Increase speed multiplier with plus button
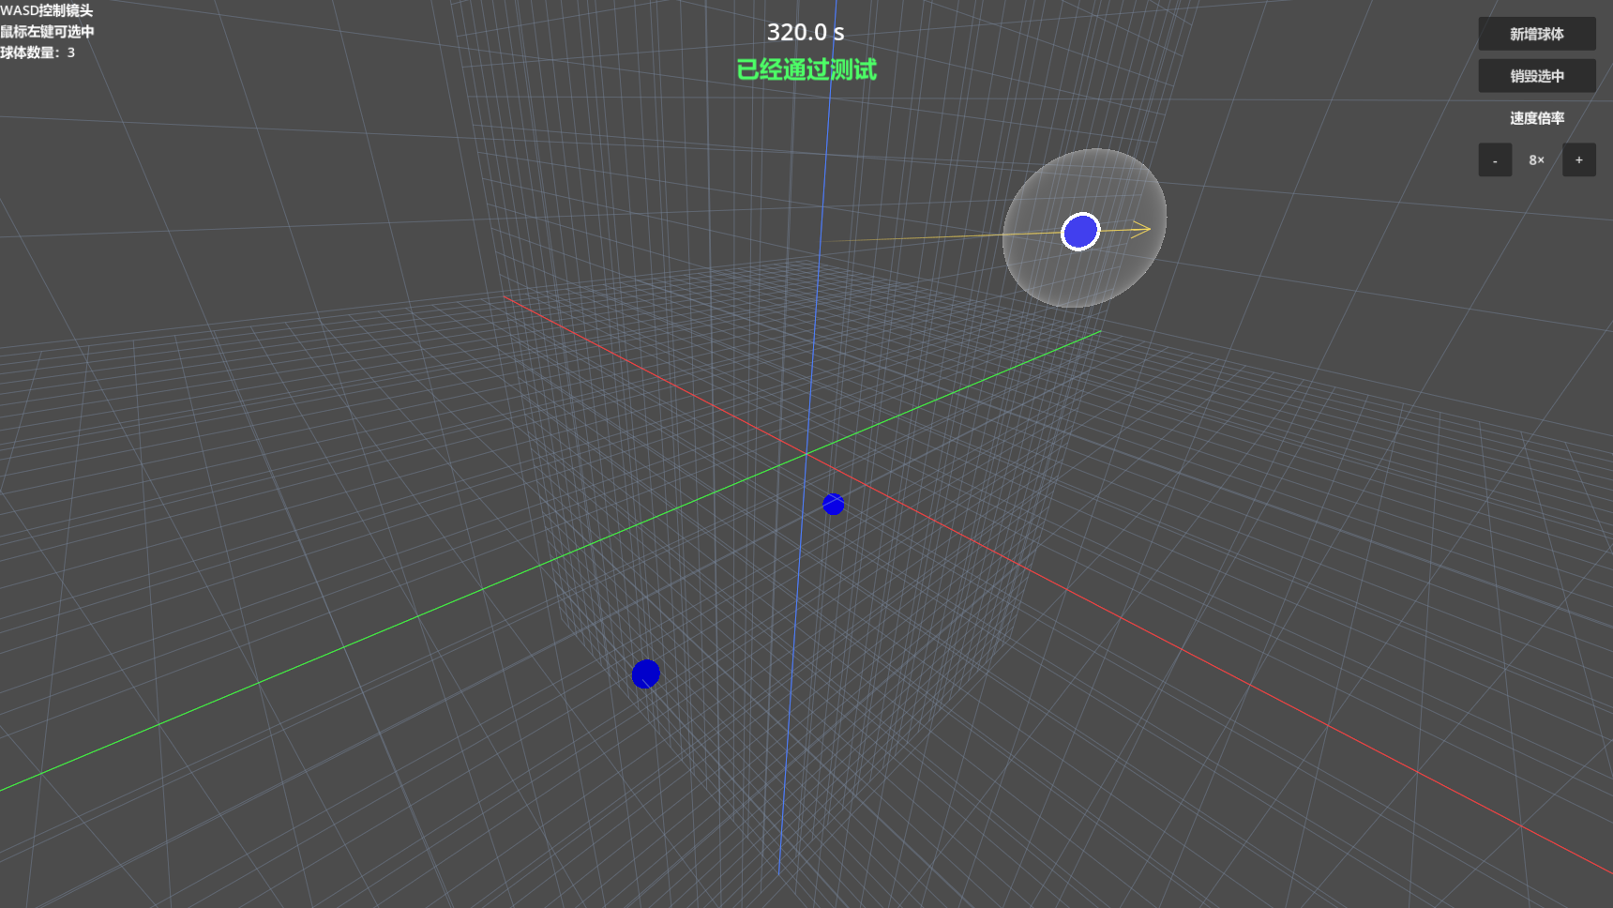Viewport: 1613px width, 908px height. pos(1579,160)
